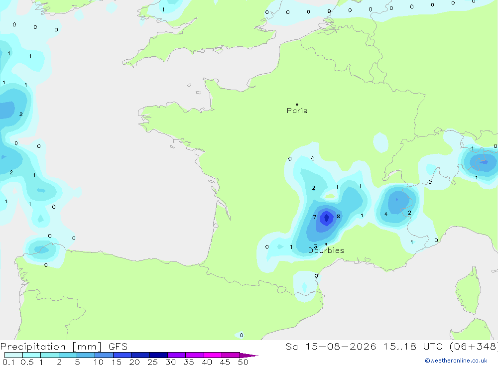Select the 30–35 mm purple legend swatch

(177, 355)
